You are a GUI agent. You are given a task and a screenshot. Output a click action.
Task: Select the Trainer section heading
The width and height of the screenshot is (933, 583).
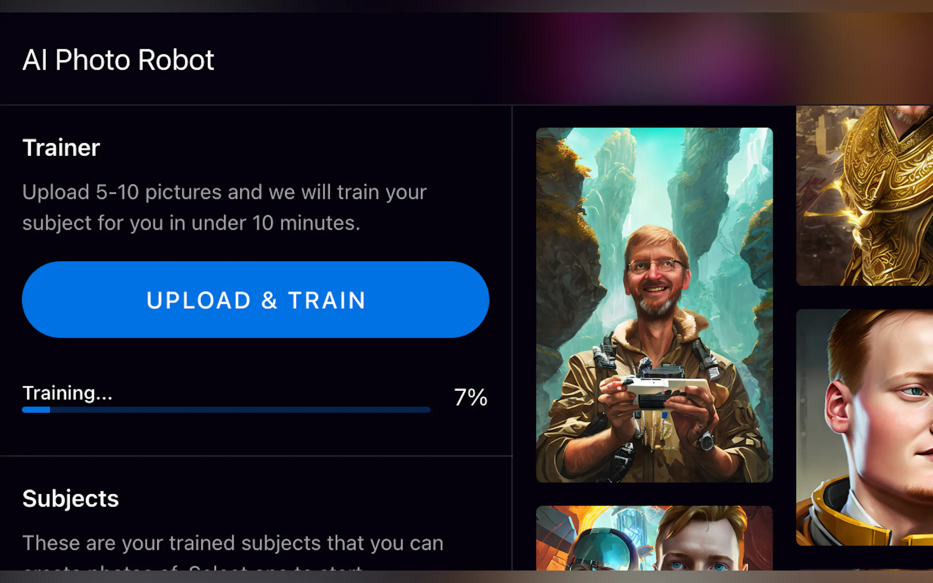pyautogui.click(x=61, y=148)
